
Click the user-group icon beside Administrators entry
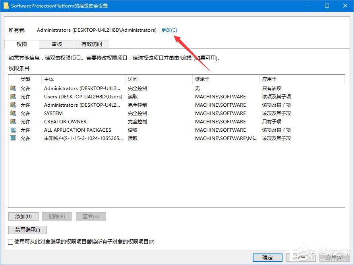12,88
